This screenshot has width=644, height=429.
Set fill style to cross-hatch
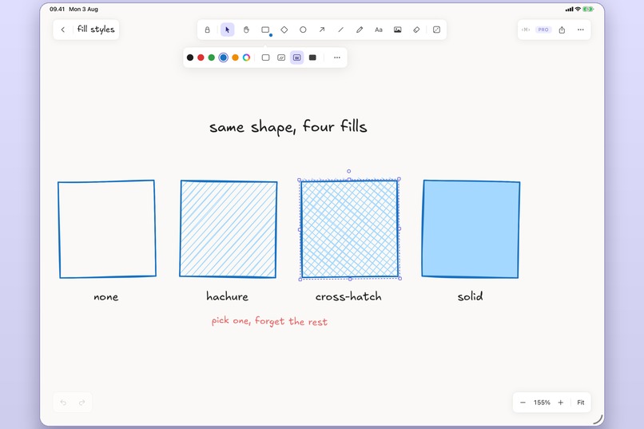[297, 58]
